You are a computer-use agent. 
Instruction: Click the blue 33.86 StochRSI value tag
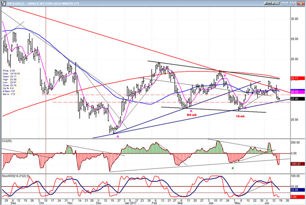coord(297,190)
